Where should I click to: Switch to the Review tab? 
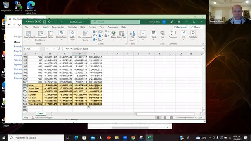point(92,27)
